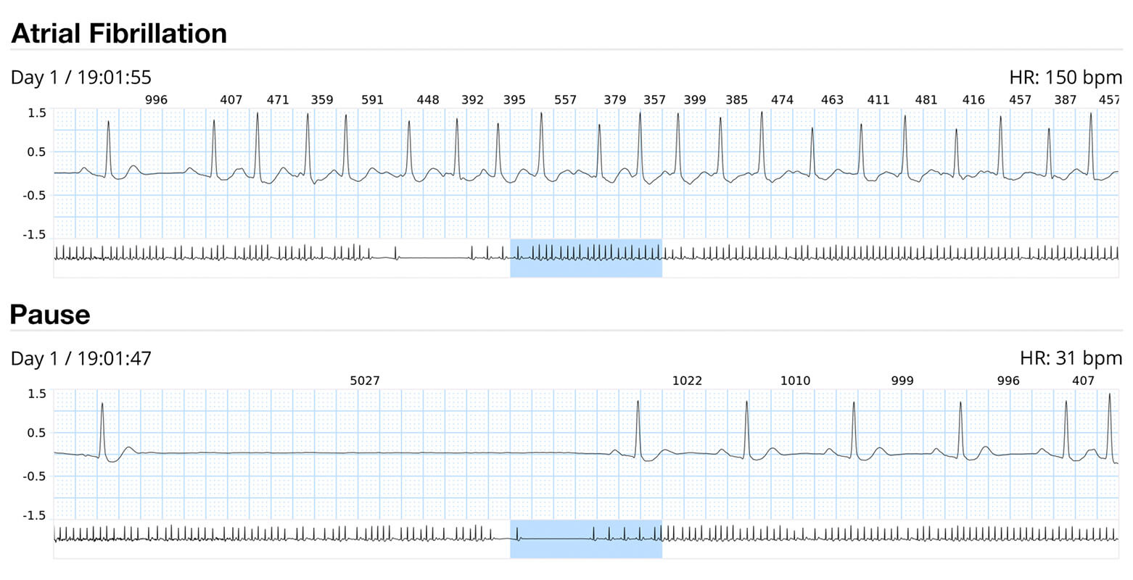Select the 399 interval value
Viewport: 1133px width, 580px height.
click(695, 100)
